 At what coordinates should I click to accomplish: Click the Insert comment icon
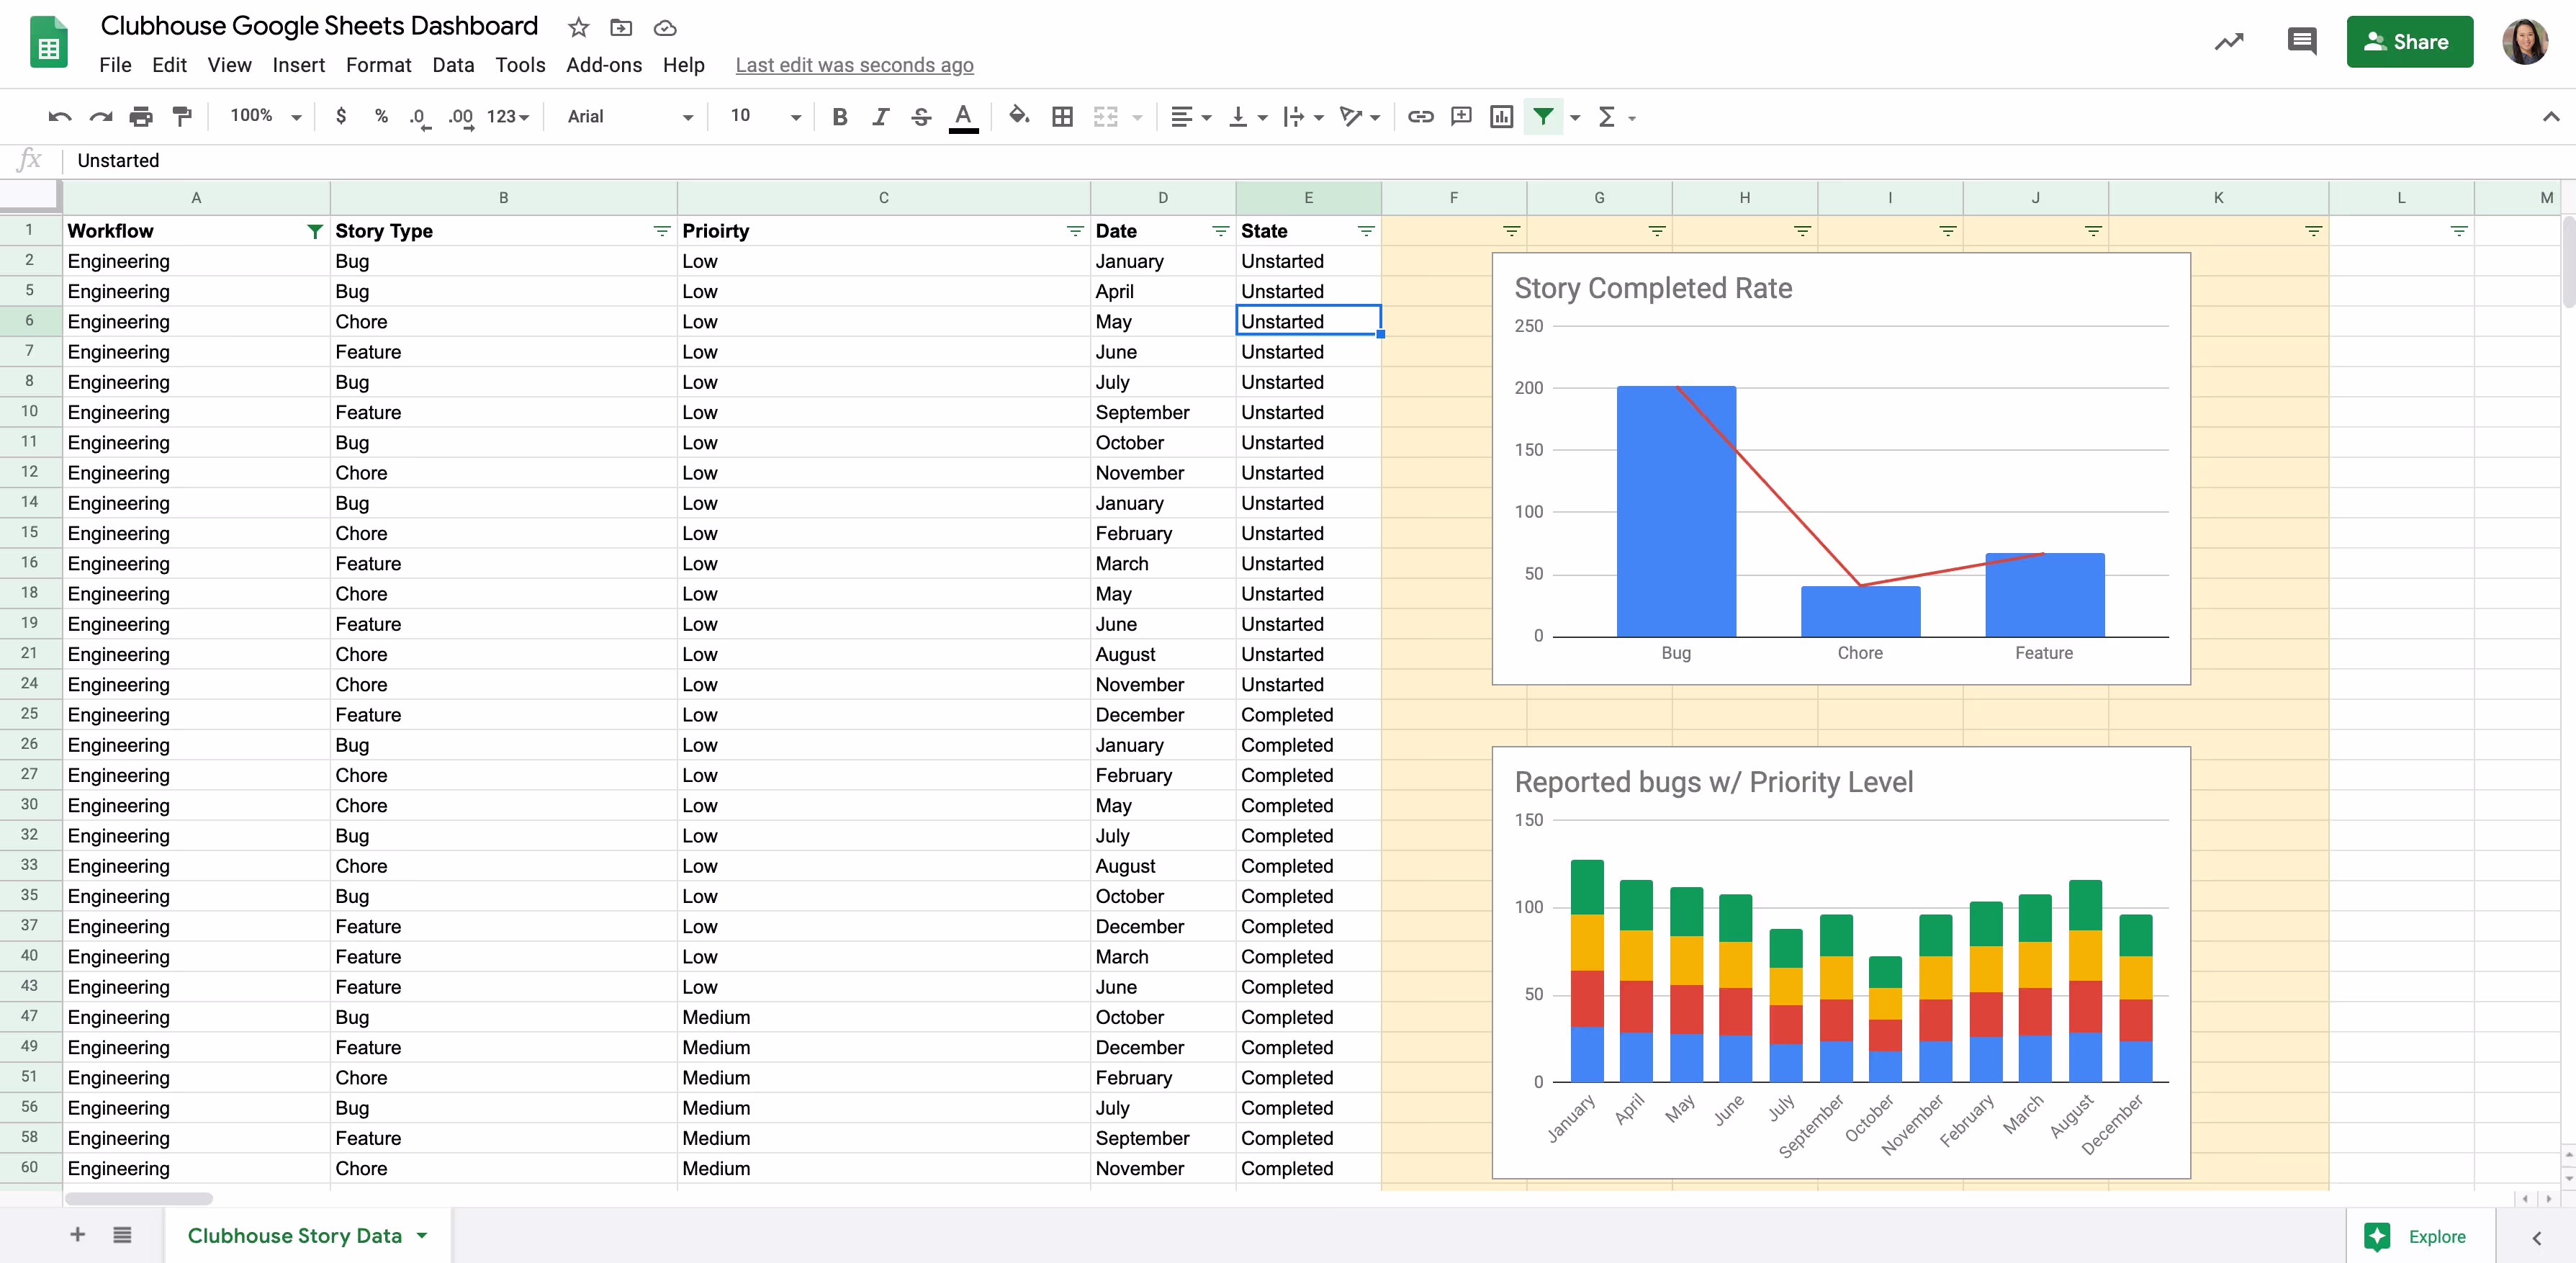(1461, 117)
